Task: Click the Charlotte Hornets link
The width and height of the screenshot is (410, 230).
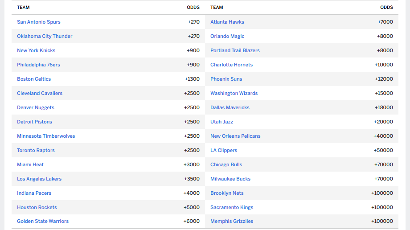Action: click(x=232, y=65)
